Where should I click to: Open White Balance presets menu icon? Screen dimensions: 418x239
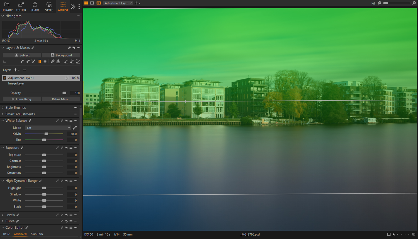[x=71, y=121]
